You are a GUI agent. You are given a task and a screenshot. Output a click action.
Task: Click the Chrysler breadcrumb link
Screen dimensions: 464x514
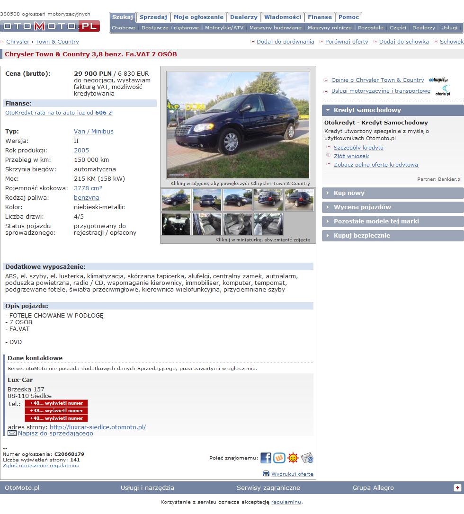click(x=18, y=42)
